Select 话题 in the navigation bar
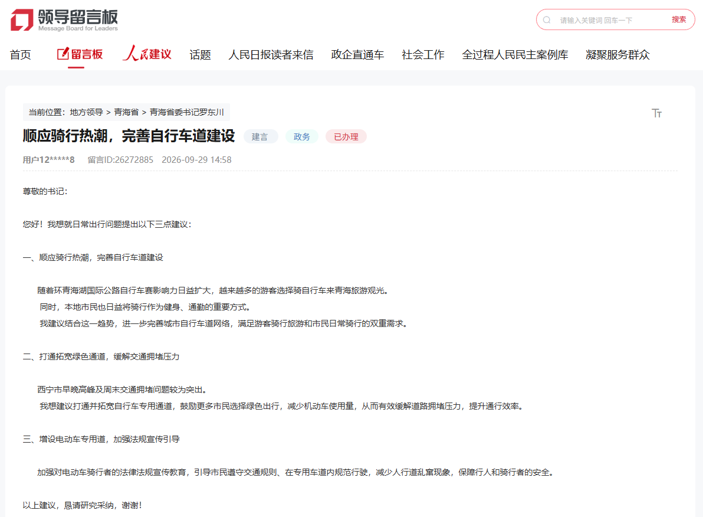703x517 pixels. 201,55
